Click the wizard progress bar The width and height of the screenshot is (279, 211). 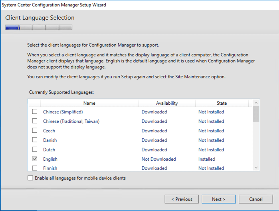(39, 27)
